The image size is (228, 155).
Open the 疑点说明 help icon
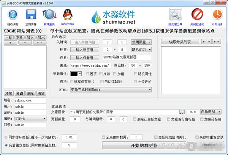point(13,14)
